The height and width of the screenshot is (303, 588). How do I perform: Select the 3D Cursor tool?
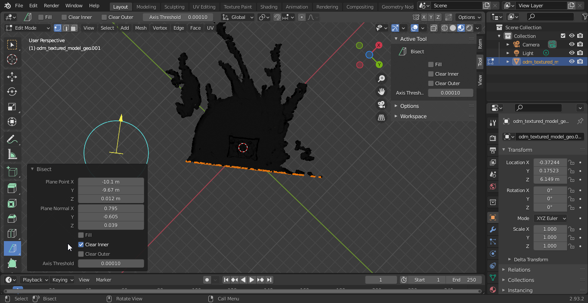click(x=12, y=60)
